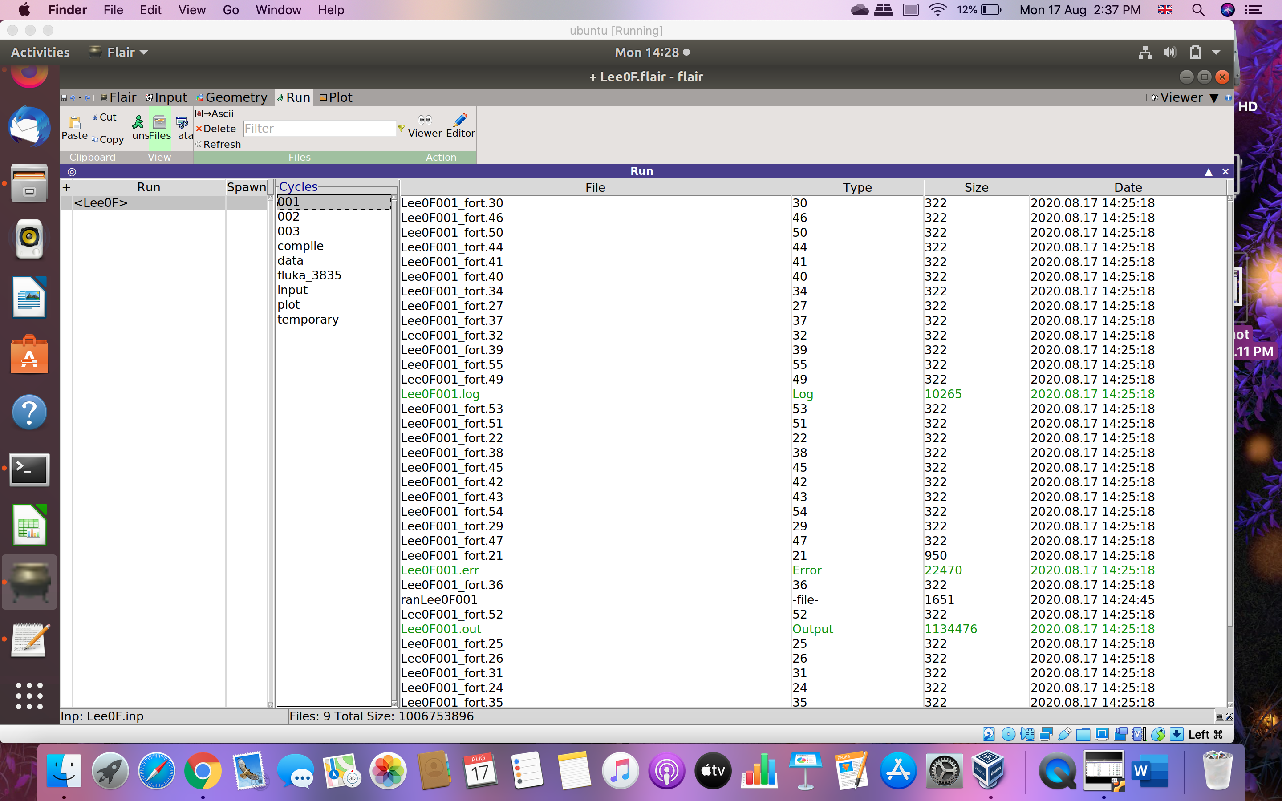Click Flair cauldron icon in dock

pos(29,582)
